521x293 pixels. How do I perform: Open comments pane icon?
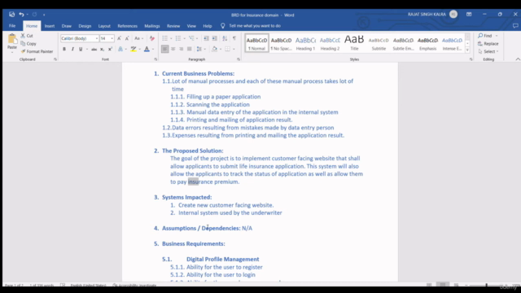[515, 25]
